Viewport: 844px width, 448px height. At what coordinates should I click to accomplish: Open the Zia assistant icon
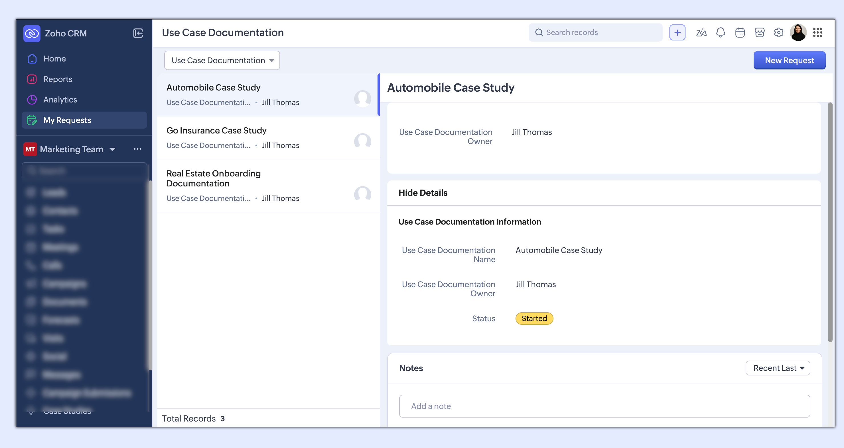tap(701, 32)
